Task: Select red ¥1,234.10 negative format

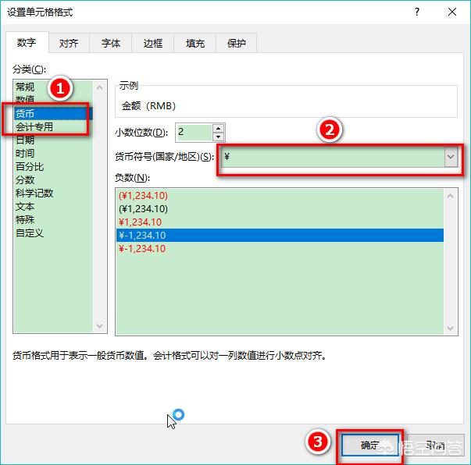Action: (280, 222)
